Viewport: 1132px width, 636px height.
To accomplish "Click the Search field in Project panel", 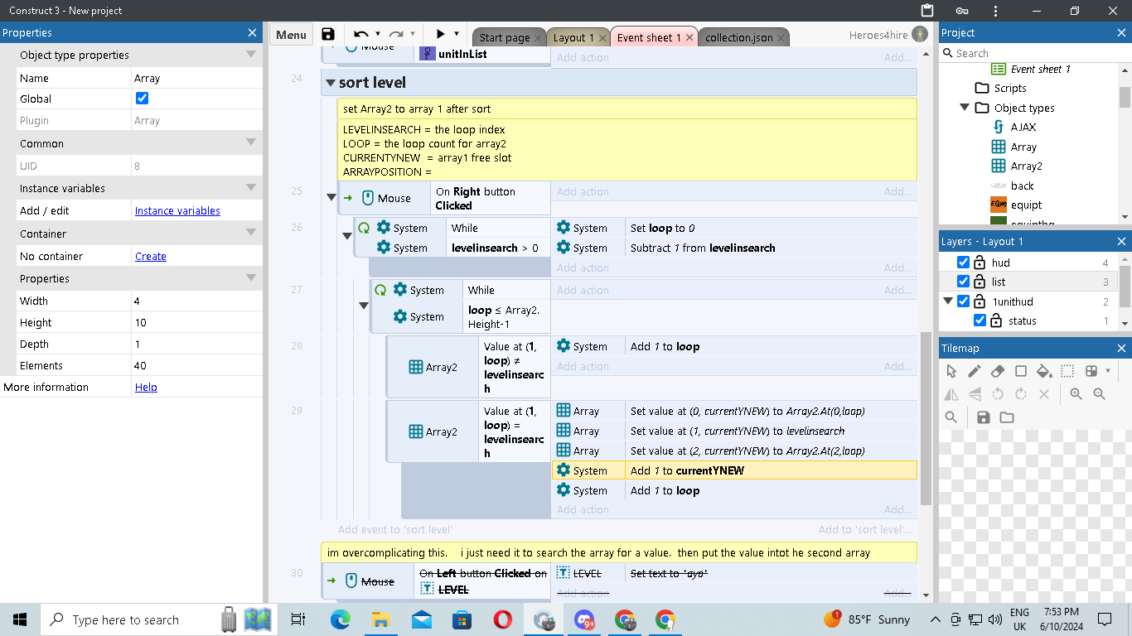I will tap(1036, 53).
